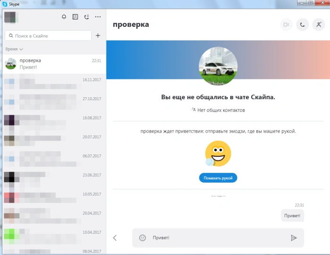The width and height of the screenshot is (330, 255).
Task: Start a new chat with plus icon
Action: (x=98, y=35)
